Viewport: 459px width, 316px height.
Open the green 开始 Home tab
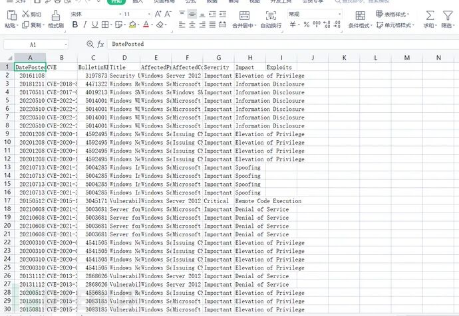click(116, 2)
